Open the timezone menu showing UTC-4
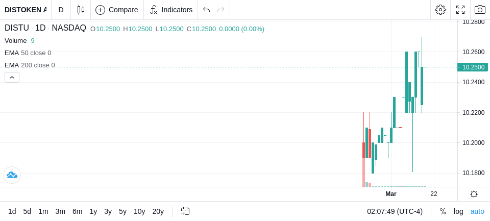Screen dimensions: 490x221 (x=395, y=211)
